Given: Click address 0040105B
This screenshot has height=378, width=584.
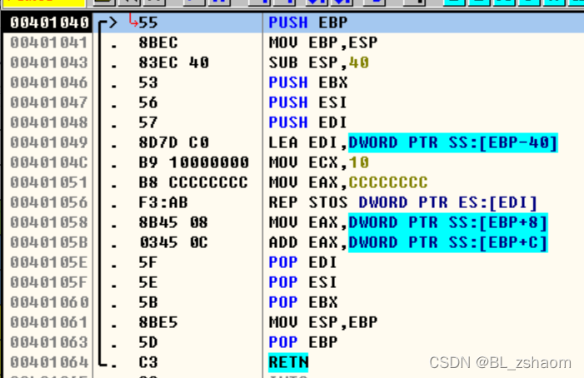Looking at the screenshot, I should click(x=49, y=243).
